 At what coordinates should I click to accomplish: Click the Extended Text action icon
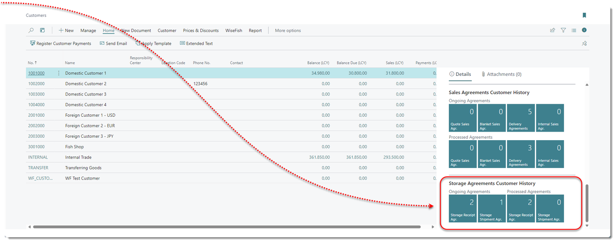pyautogui.click(x=183, y=43)
